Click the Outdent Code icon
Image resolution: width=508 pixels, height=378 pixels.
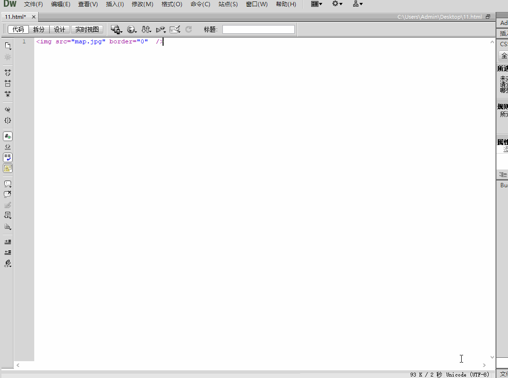(x=8, y=252)
